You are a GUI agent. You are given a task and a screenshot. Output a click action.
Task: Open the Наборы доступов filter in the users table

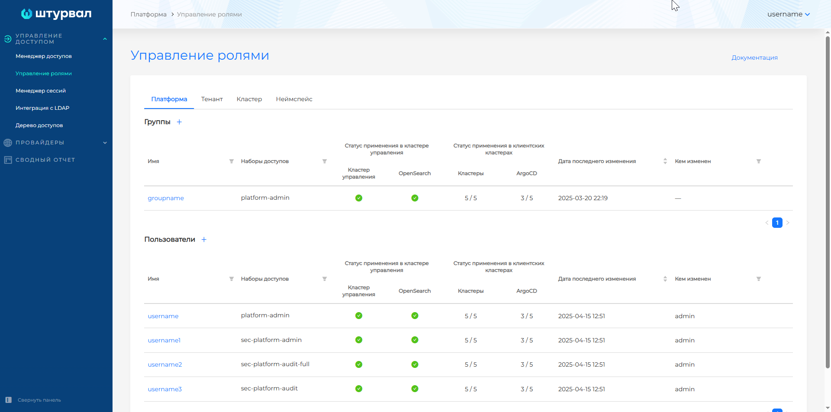(x=325, y=279)
